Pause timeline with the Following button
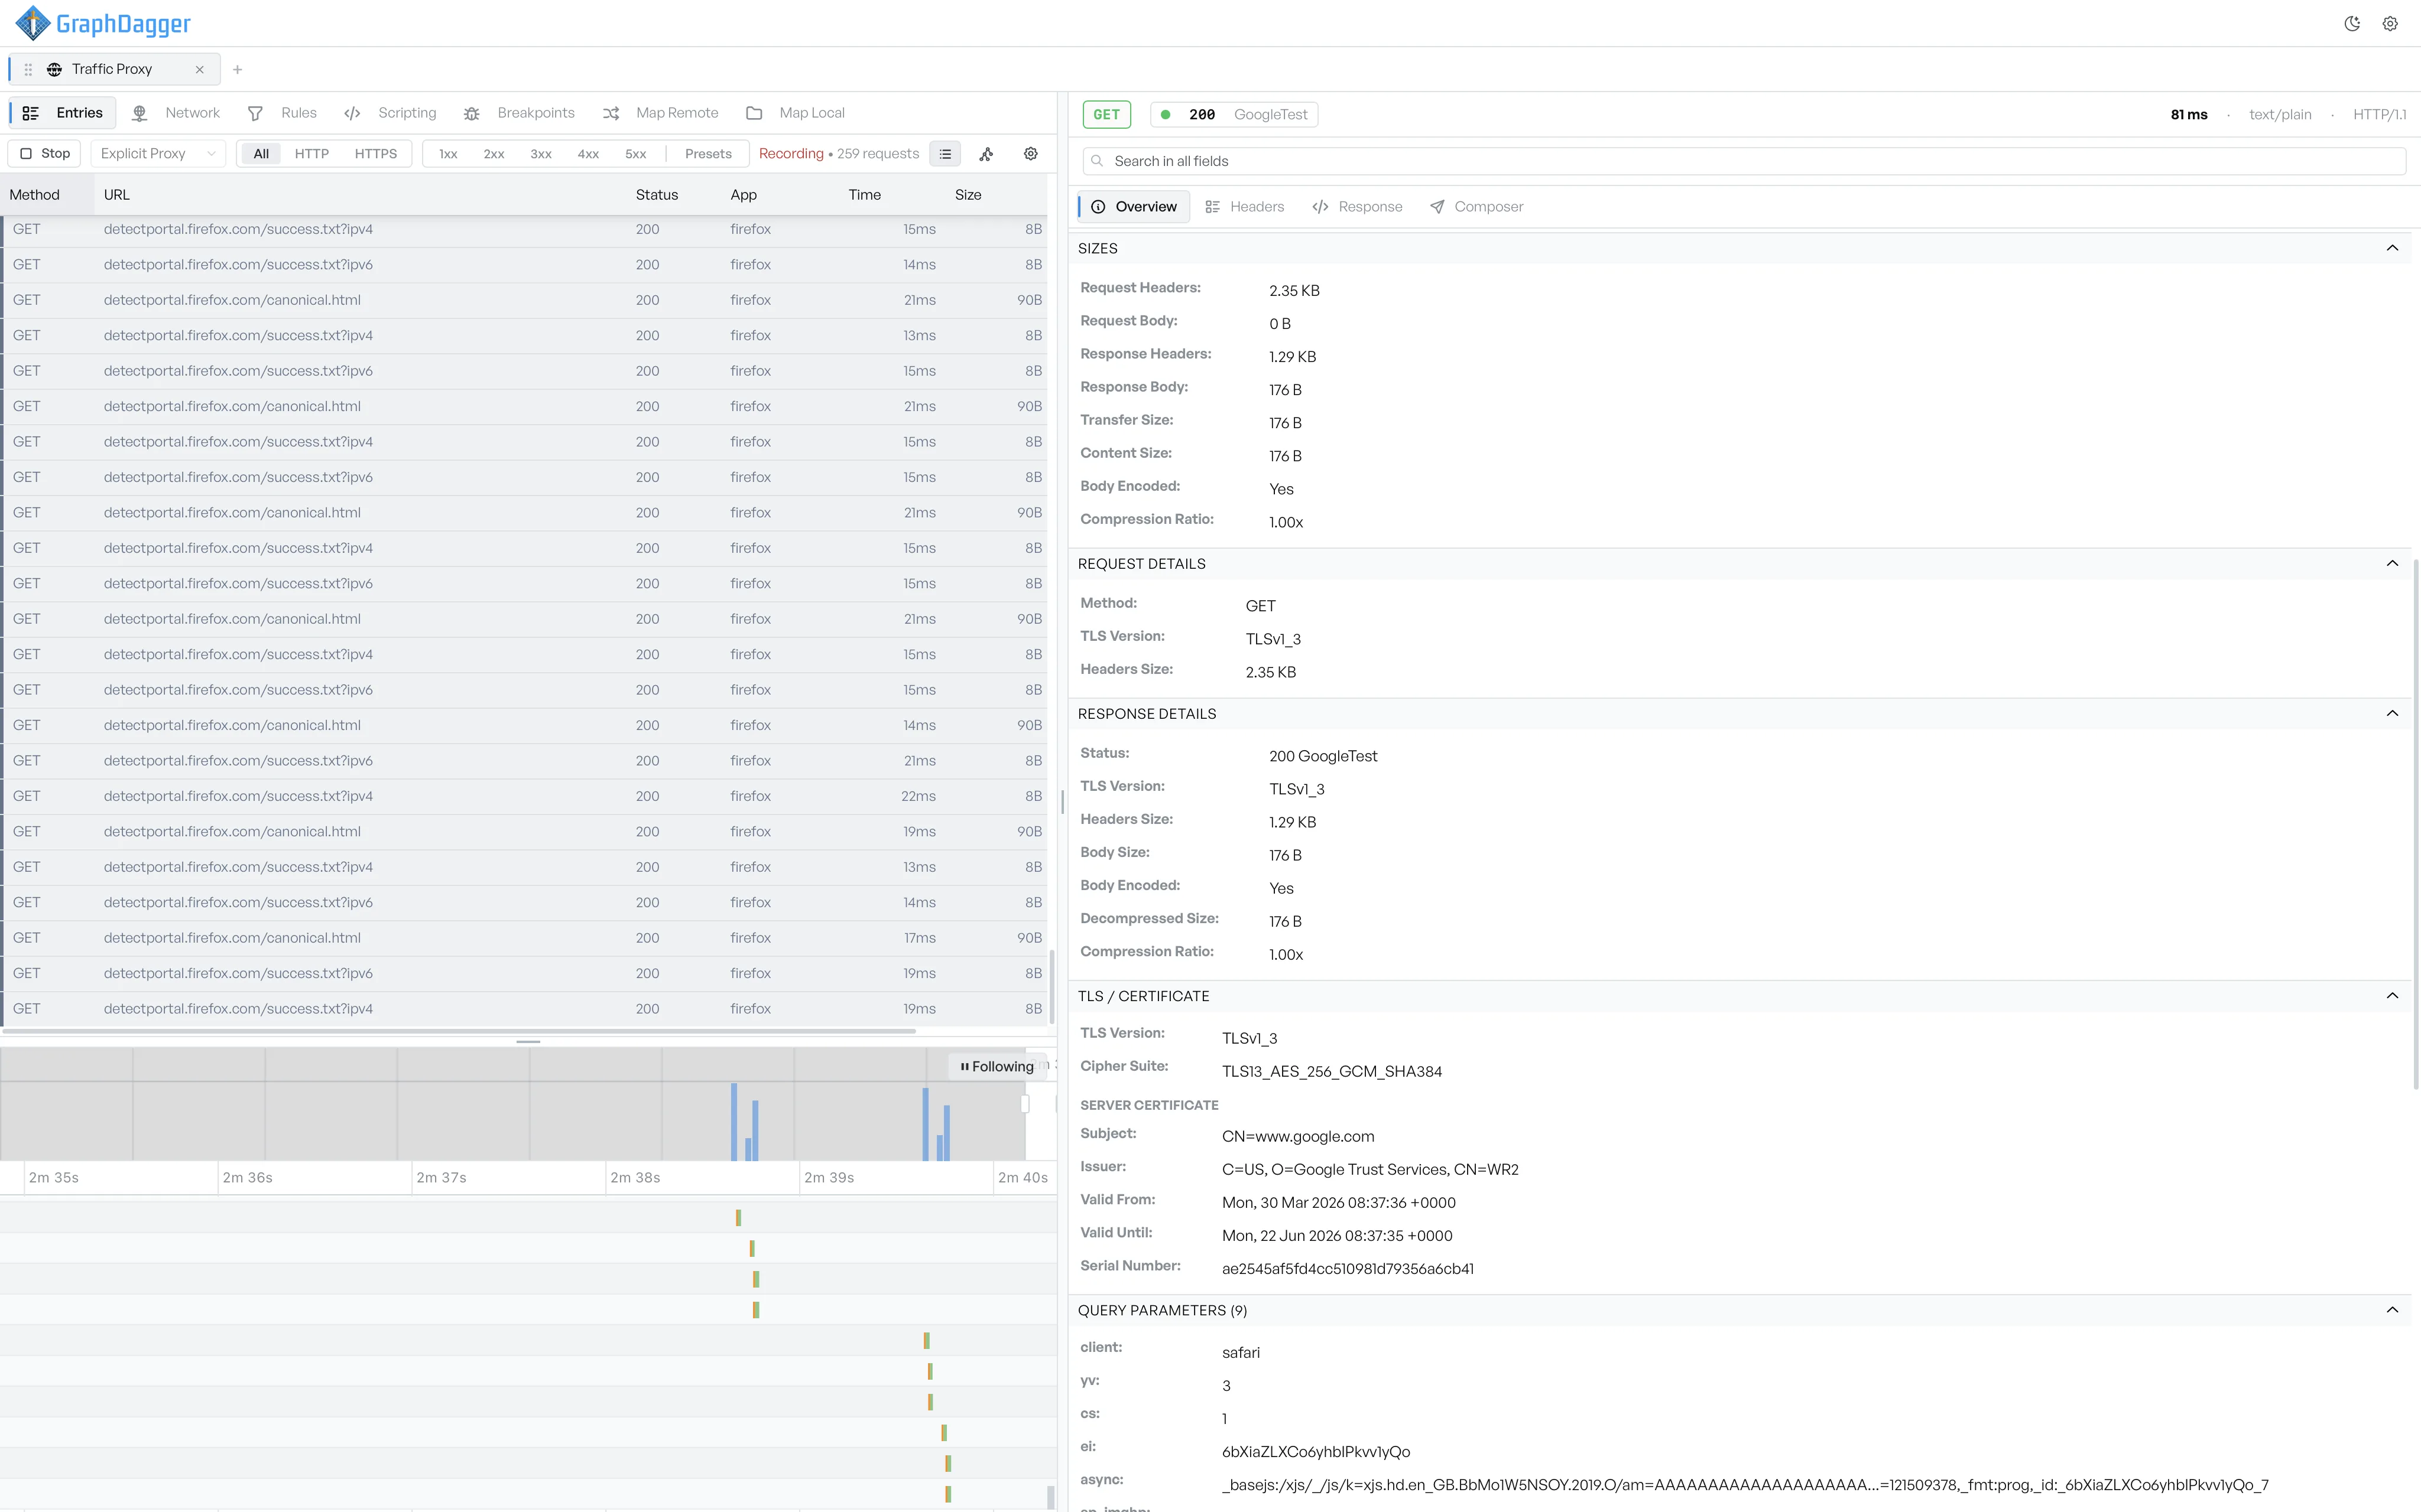This screenshot has height=1512, width=2421. (x=997, y=1066)
